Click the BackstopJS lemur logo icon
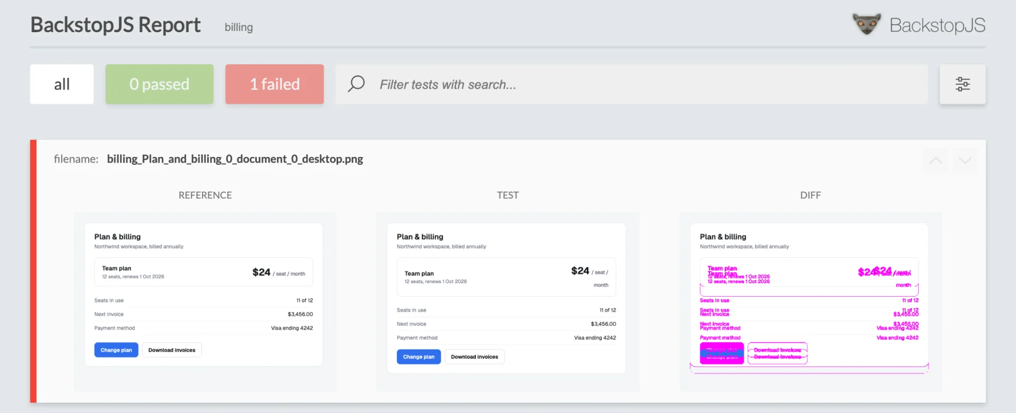Screen dimensions: 1016x413 click(x=866, y=24)
